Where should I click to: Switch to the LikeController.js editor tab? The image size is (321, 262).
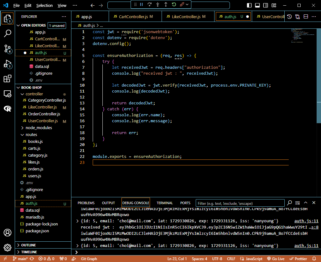[188, 17]
